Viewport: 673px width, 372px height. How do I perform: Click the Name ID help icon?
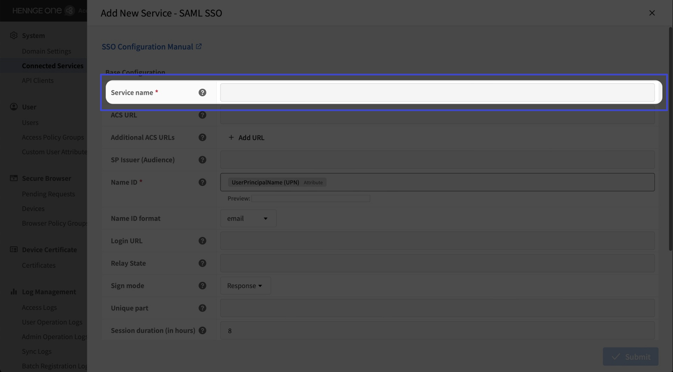[202, 182]
